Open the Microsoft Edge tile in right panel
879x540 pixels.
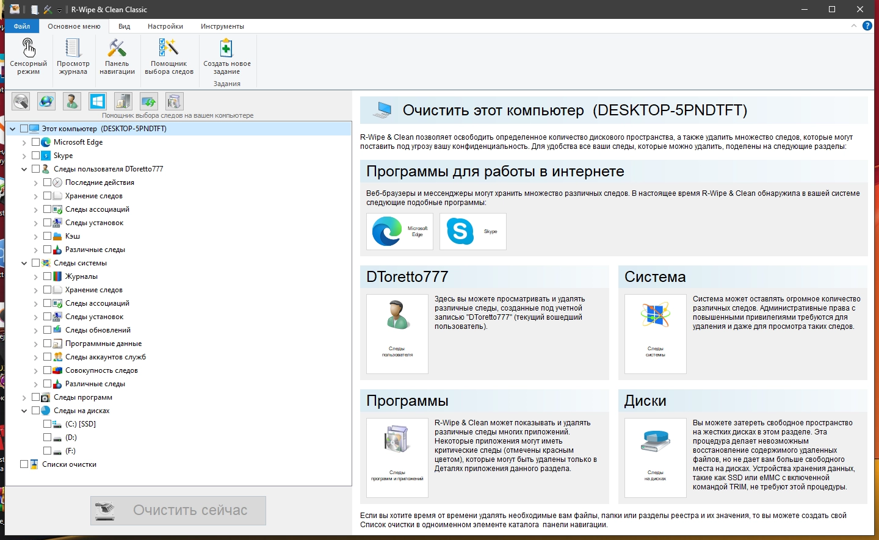pyautogui.click(x=400, y=231)
